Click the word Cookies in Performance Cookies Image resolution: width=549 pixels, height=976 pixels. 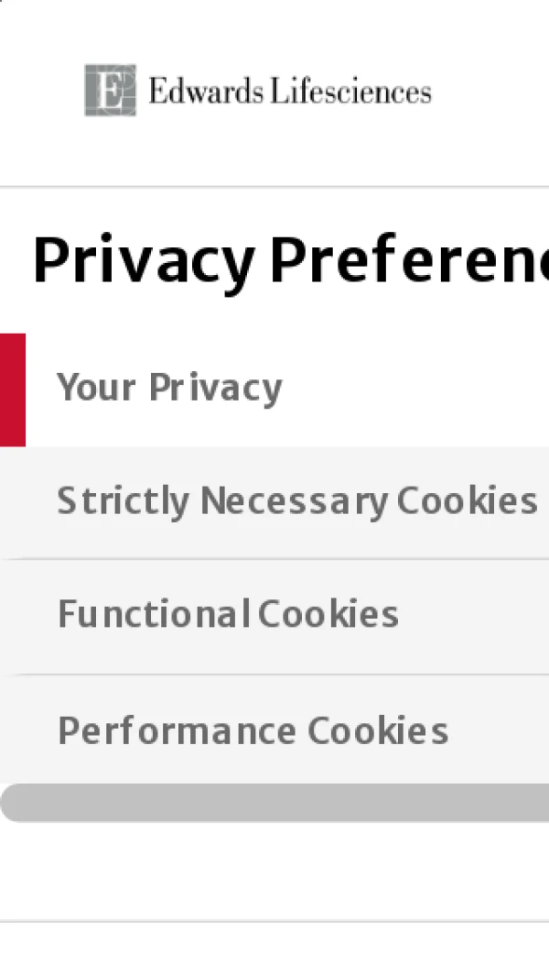(x=378, y=730)
